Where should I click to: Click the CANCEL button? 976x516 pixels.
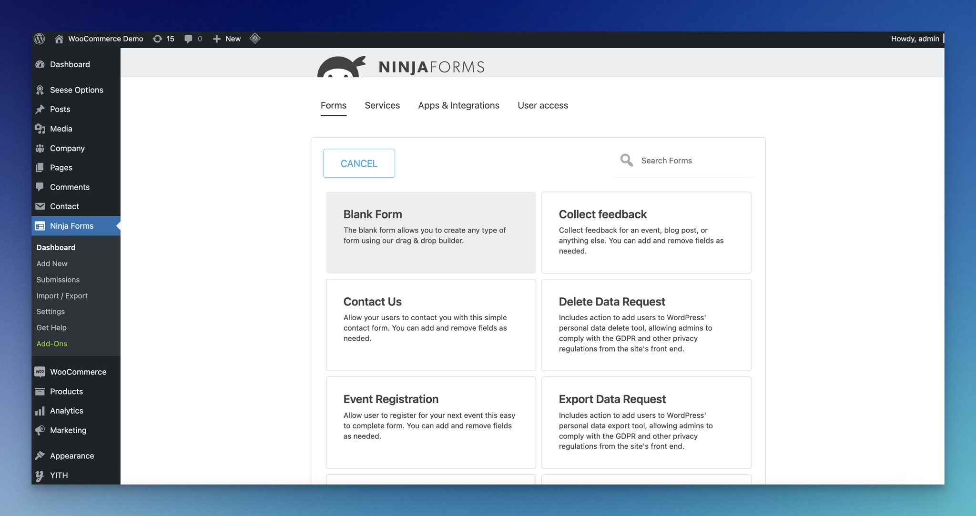coord(359,163)
